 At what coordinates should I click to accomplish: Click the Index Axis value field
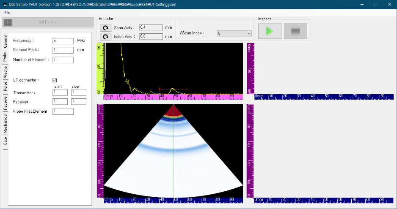click(x=151, y=36)
